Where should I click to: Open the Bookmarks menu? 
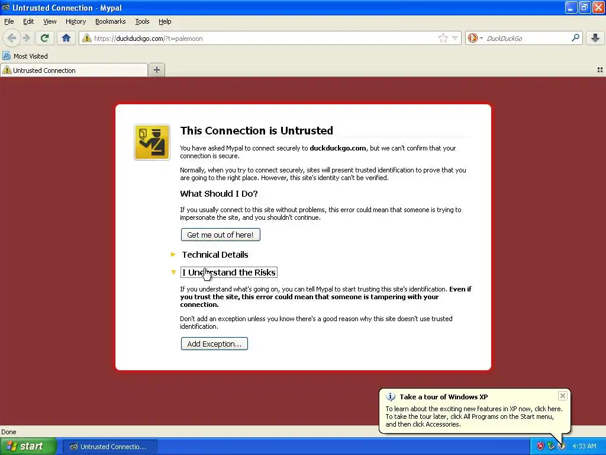click(110, 21)
